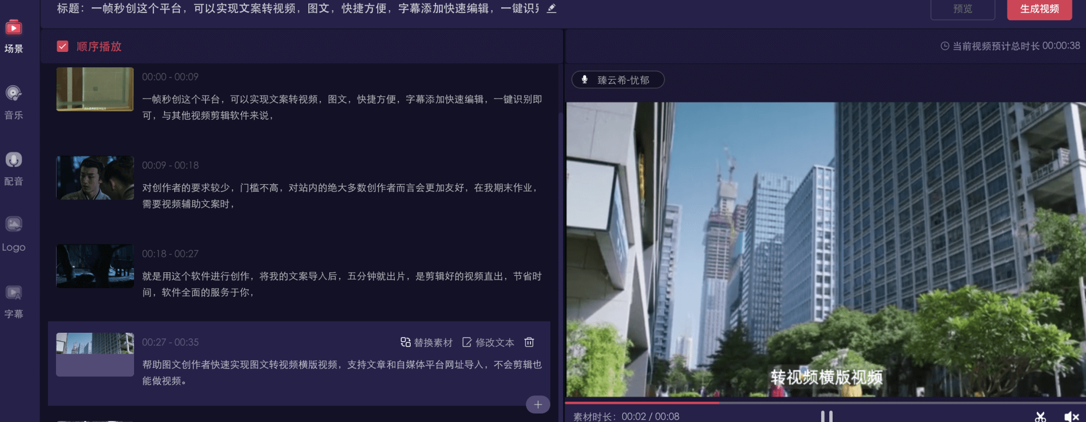Select the 00:27 - 00:35 scene thumbnail

[x=95, y=355]
